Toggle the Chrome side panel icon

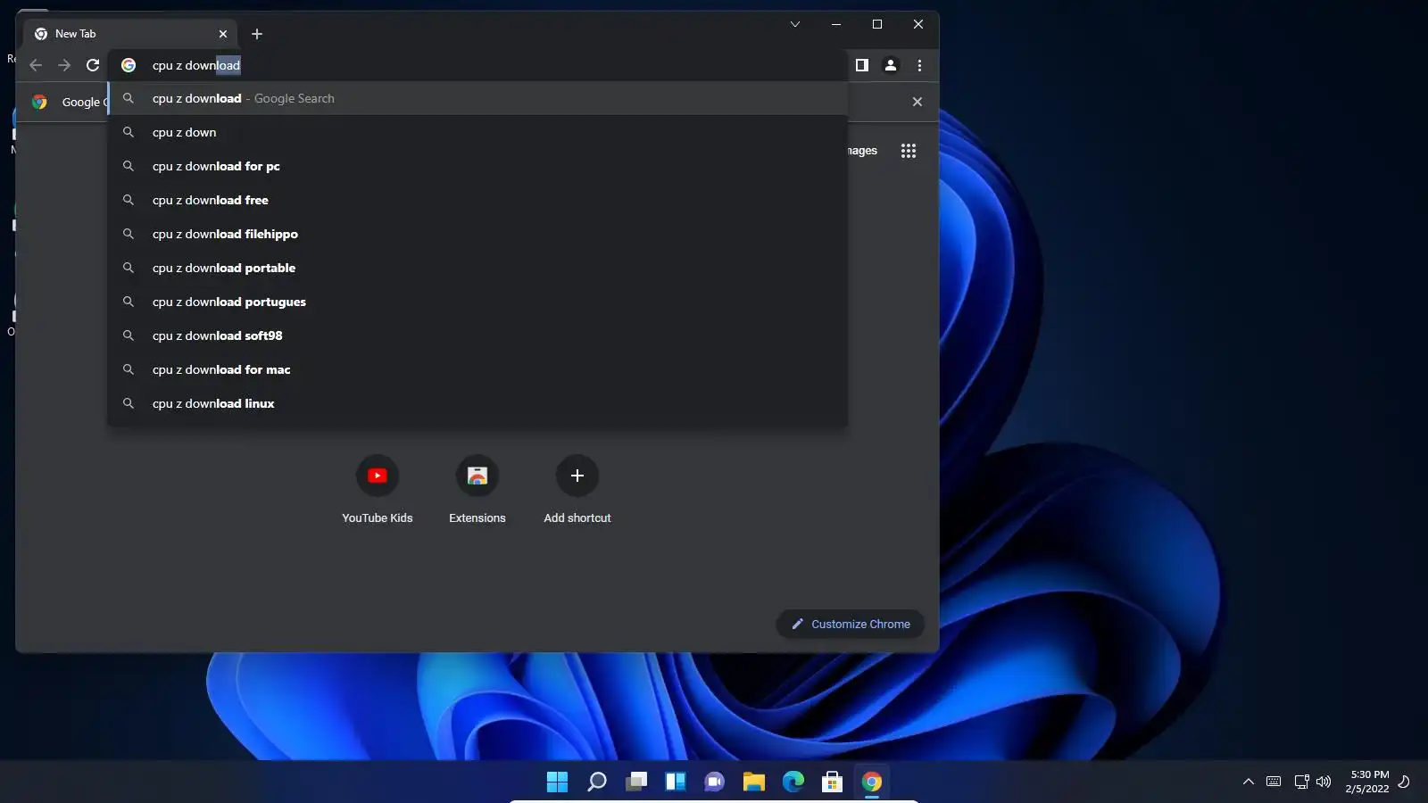tap(862, 65)
